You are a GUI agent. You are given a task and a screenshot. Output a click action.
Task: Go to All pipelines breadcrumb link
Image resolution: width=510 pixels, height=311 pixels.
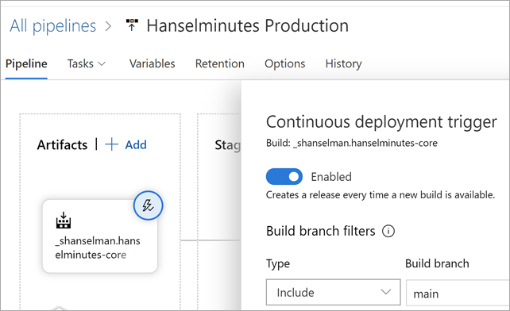pos(52,25)
